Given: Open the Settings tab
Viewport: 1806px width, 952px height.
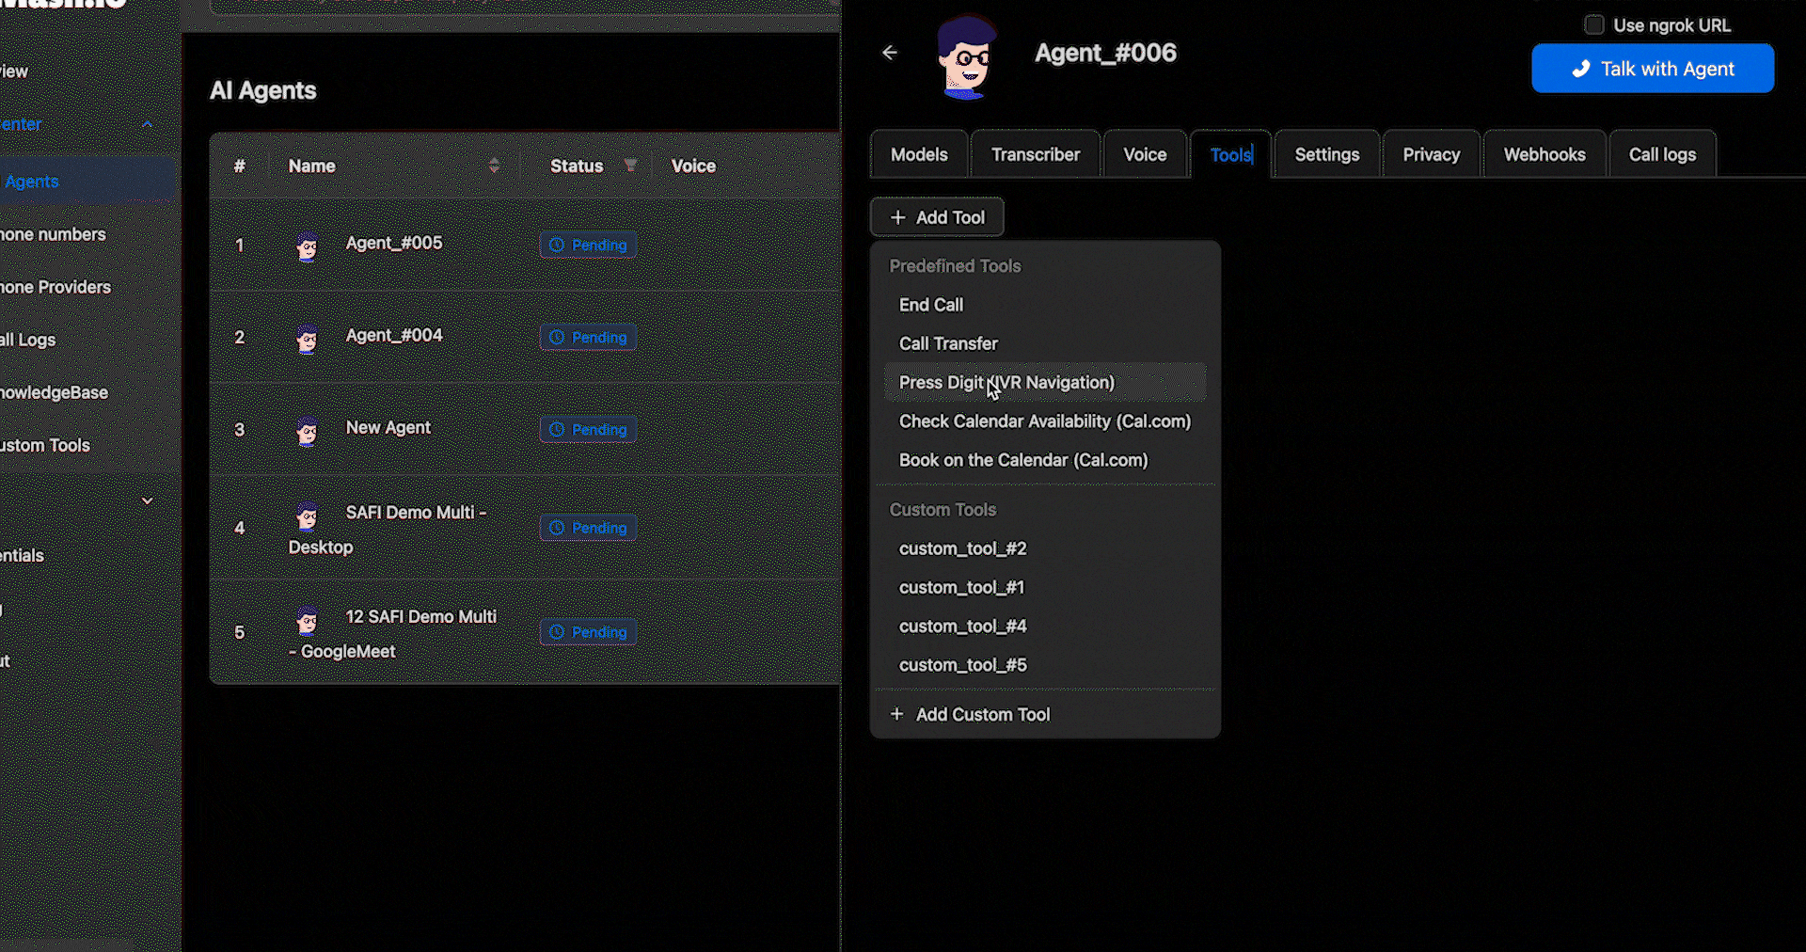Looking at the screenshot, I should click(1326, 154).
